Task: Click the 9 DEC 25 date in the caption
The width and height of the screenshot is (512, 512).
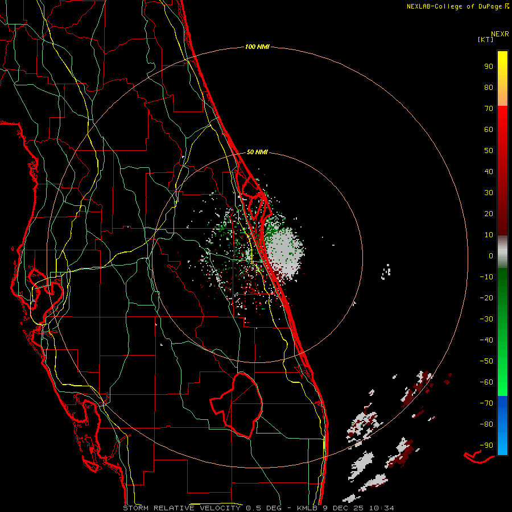Action: 344,508
